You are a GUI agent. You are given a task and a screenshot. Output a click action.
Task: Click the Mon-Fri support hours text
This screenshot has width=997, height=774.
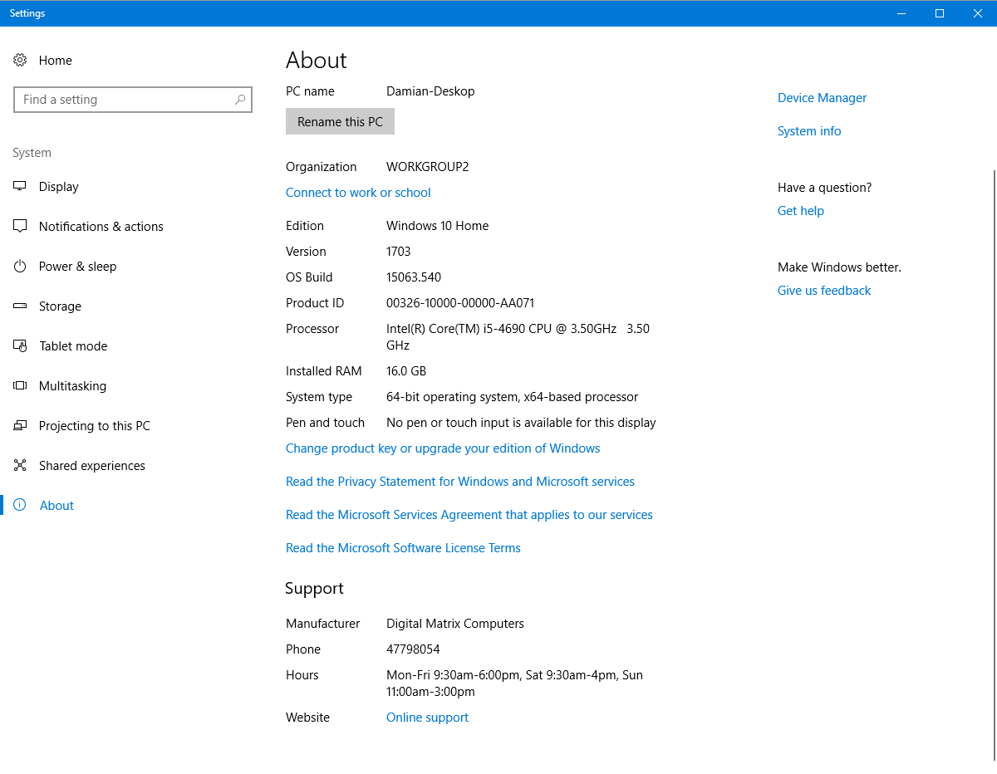coord(514,683)
